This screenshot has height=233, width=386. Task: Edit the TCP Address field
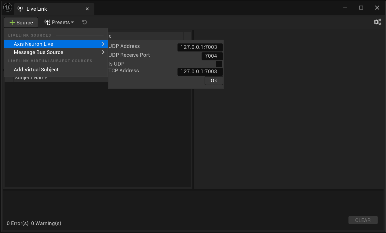(x=200, y=72)
